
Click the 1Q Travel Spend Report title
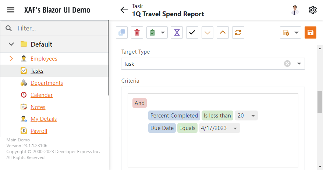click(x=168, y=14)
